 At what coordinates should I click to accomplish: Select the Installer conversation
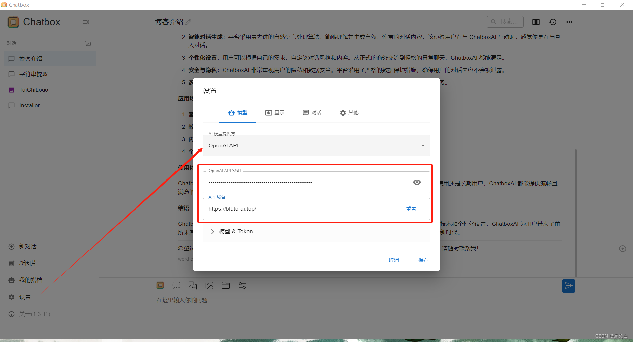(50, 106)
